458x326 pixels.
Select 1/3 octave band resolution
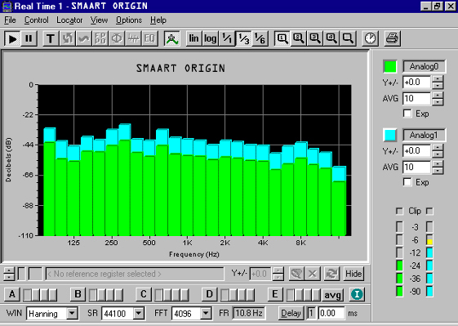(x=243, y=38)
